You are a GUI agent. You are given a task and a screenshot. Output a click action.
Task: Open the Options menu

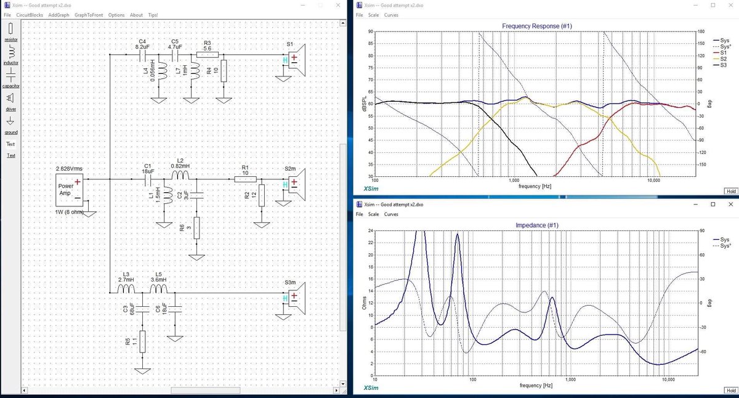click(116, 15)
